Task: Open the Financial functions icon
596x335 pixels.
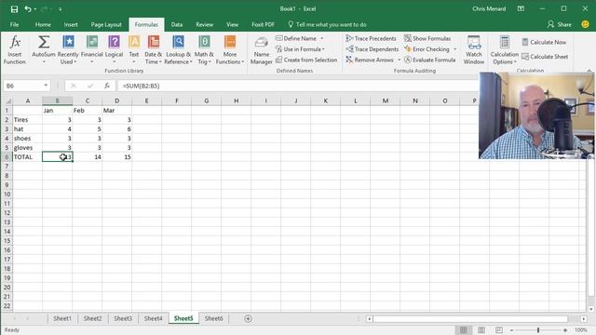Action: click(92, 42)
